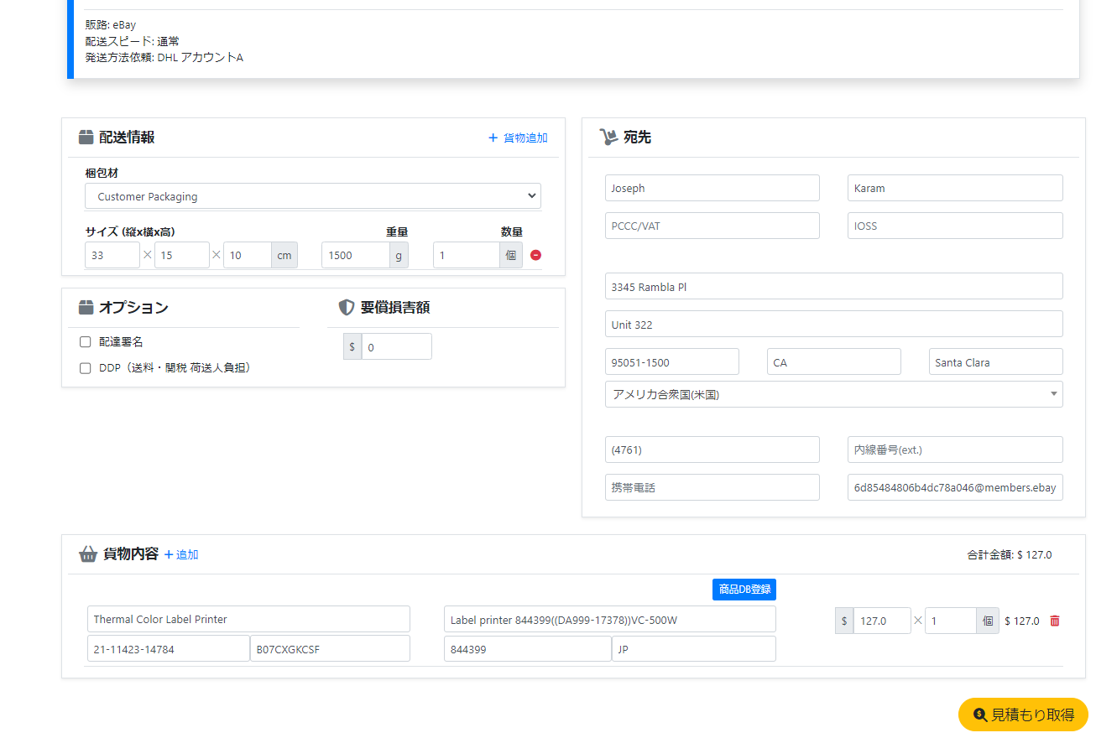Edit the state field CA
Screen dimensions: 1096x738
point(833,361)
